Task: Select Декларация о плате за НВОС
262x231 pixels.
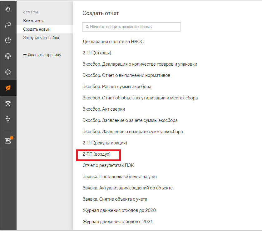Action: (x=113, y=42)
